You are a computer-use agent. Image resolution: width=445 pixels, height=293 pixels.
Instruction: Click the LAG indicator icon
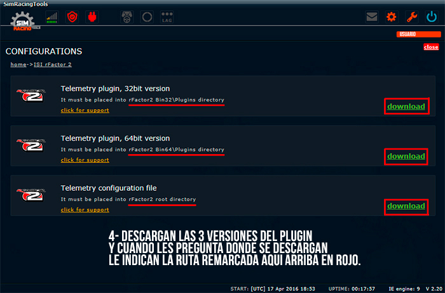(167, 17)
